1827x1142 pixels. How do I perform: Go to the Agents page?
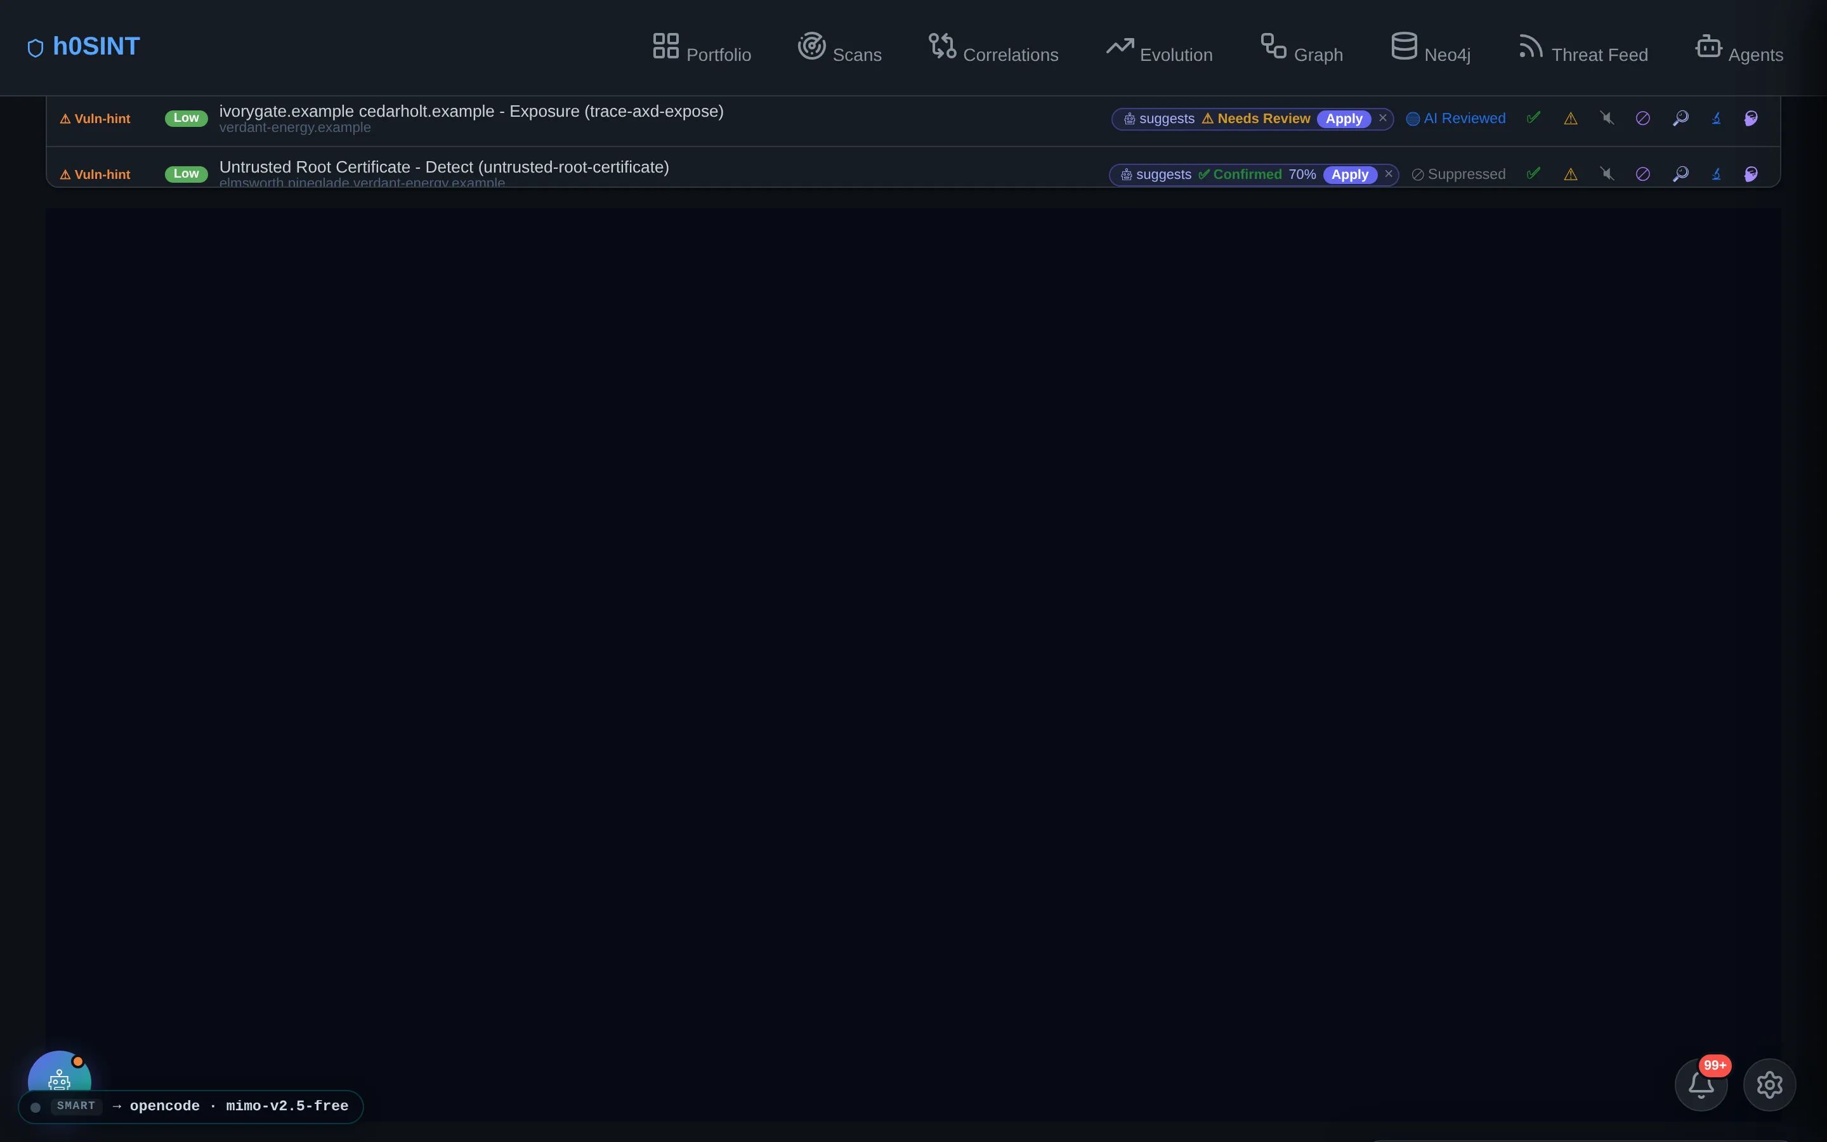tap(1739, 47)
